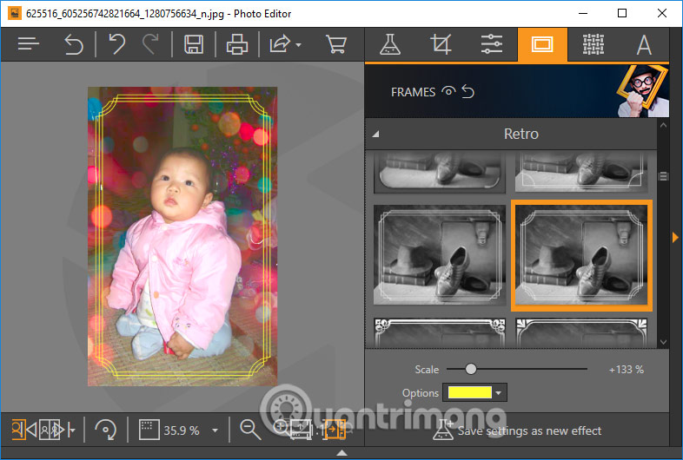Expand the bottom strip up arrow
Image resolution: width=683 pixels, height=460 pixels.
(x=342, y=453)
